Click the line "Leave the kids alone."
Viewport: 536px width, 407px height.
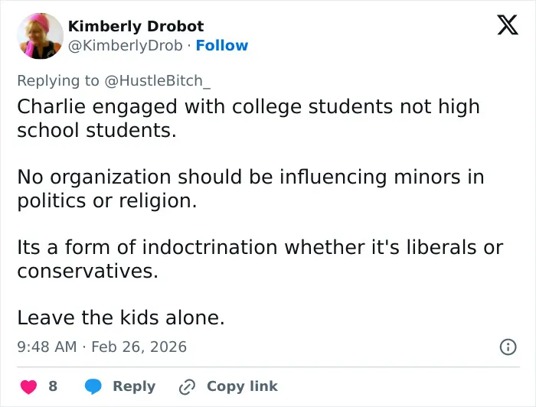point(121,317)
